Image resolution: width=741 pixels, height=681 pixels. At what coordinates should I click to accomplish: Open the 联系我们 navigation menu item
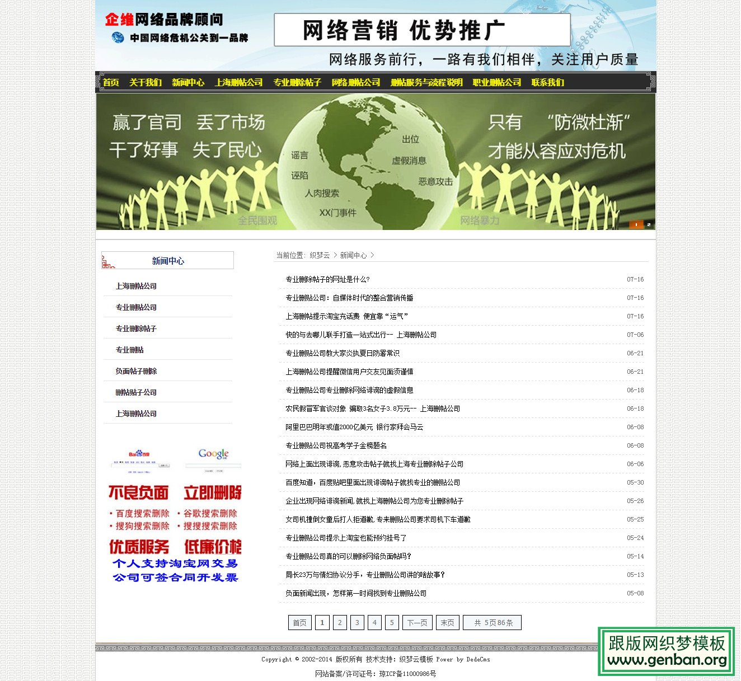tap(547, 82)
